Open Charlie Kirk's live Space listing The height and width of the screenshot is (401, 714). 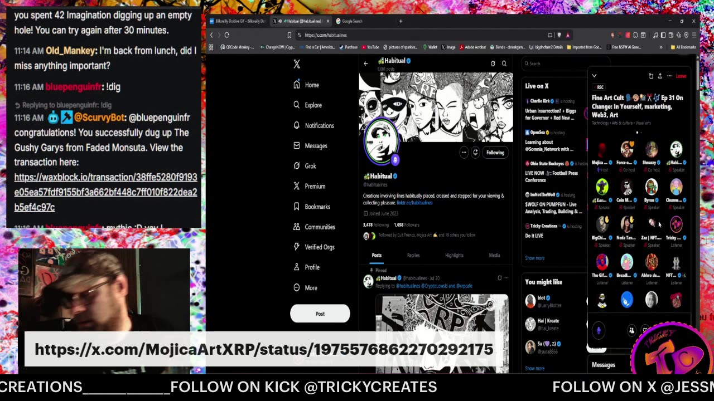554,111
